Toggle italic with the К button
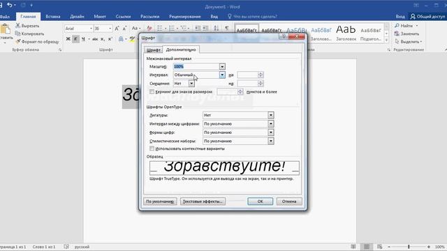The height and width of the screenshot is (251, 447). click(75, 39)
